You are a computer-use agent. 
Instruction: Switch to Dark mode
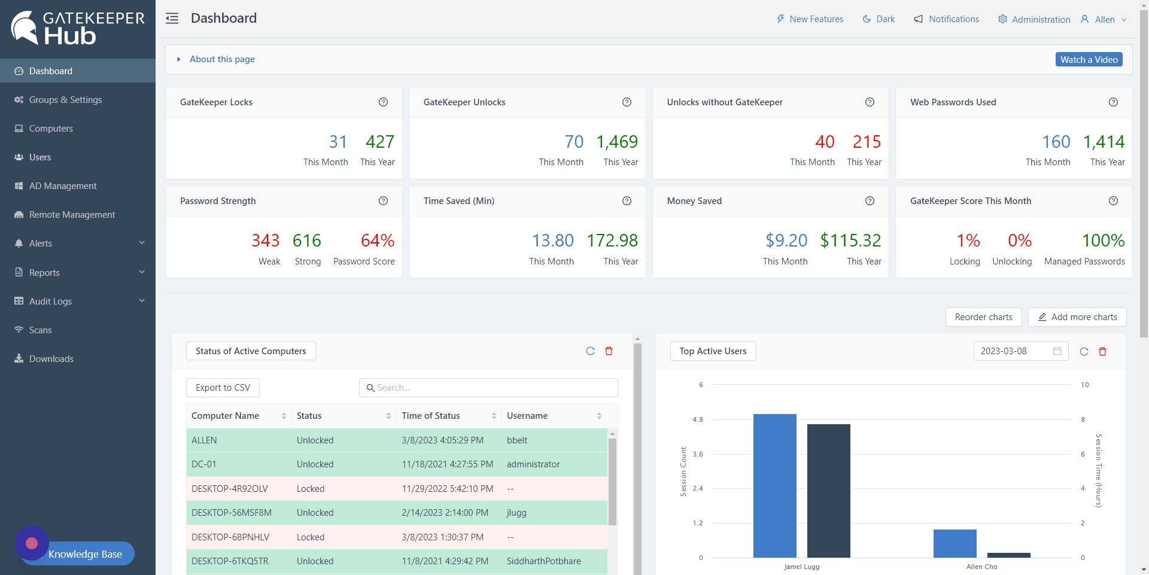pos(879,19)
